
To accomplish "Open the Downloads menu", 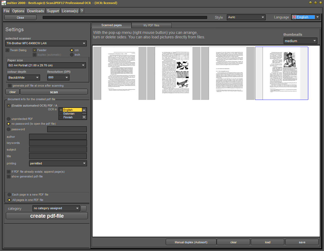I will point(35,11).
